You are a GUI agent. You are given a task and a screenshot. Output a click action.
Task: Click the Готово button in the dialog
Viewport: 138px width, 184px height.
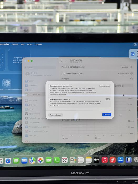pyautogui.click(x=107, y=115)
